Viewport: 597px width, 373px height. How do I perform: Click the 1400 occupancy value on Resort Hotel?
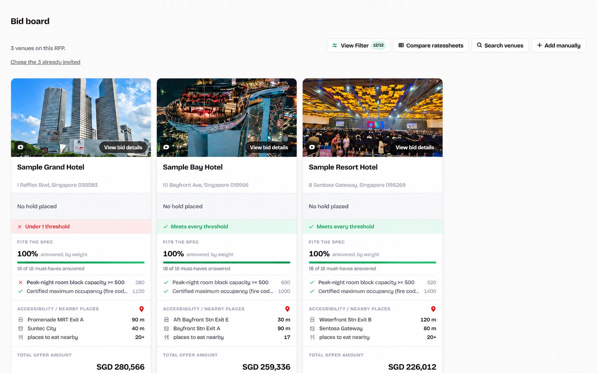coord(430,291)
